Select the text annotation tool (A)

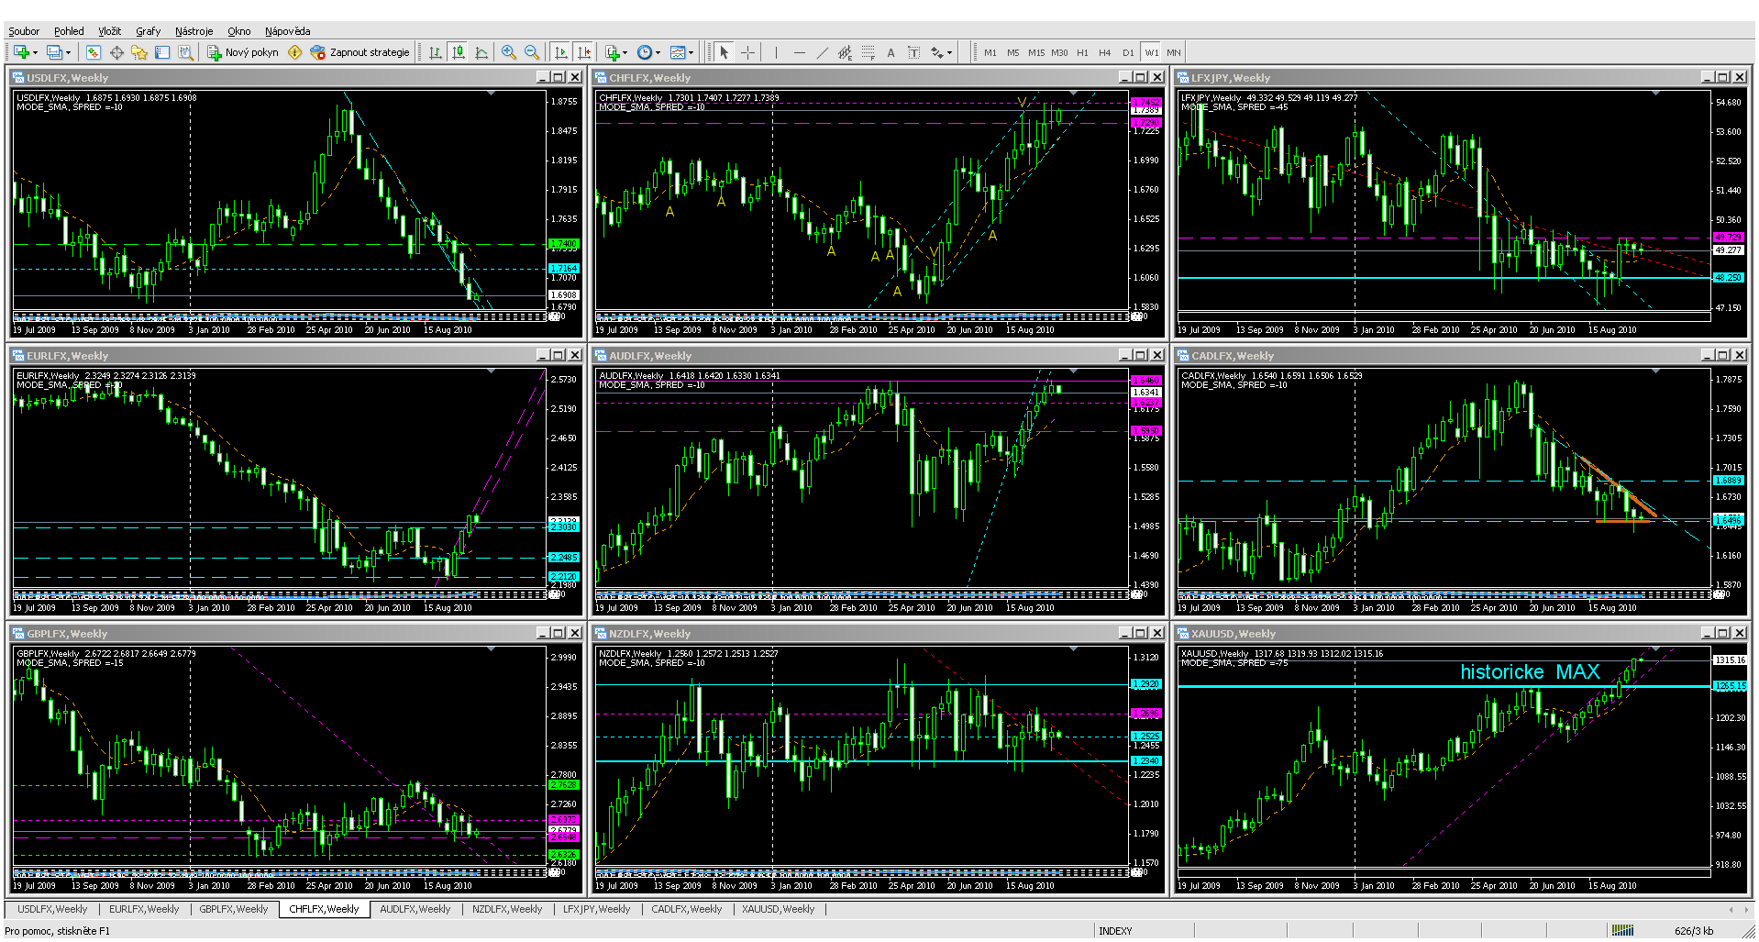click(891, 52)
